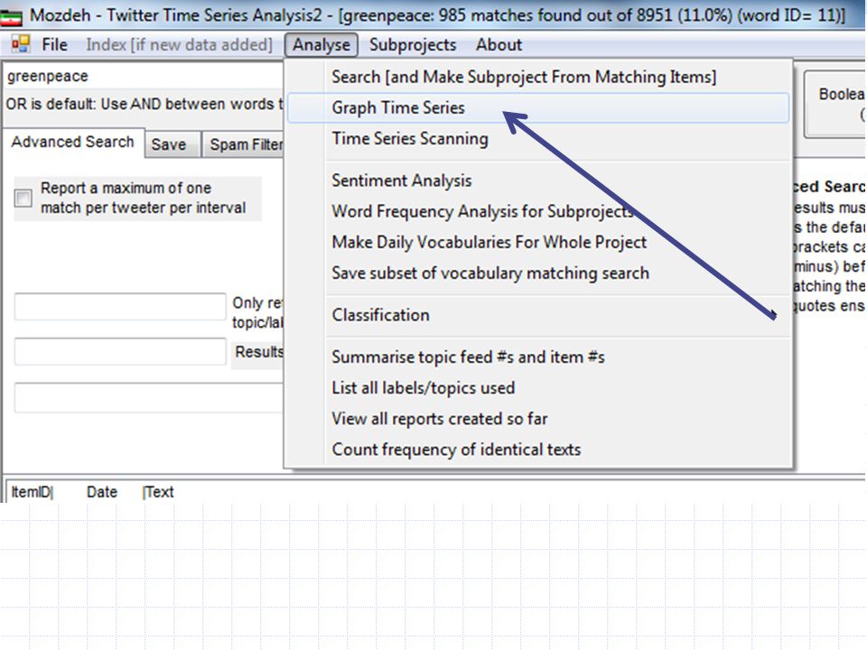Select List all labels/topics used
Viewport: 867px width, 650px height.
click(538, 388)
